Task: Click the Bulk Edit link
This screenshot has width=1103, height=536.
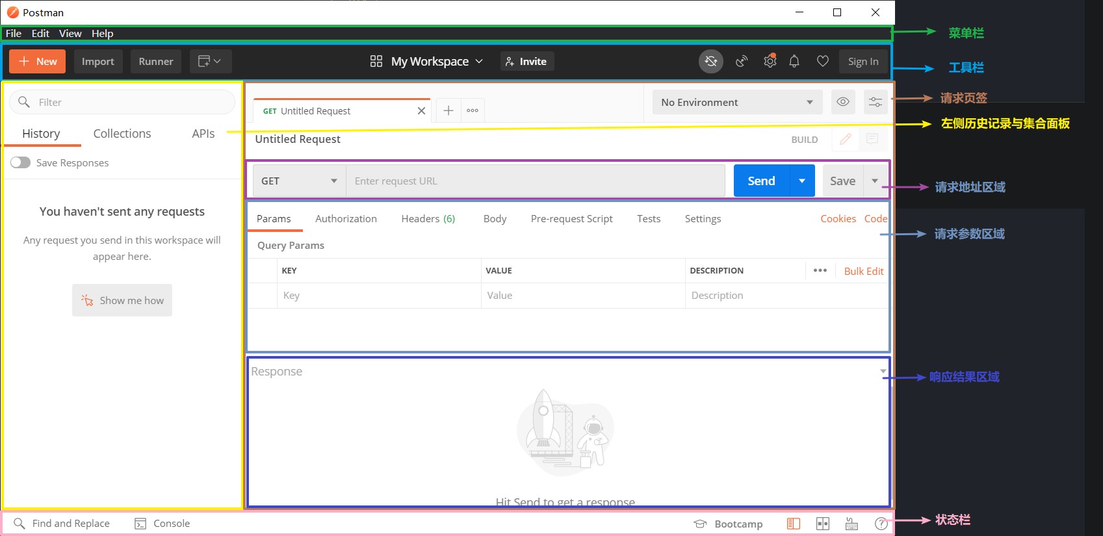Action: tap(864, 271)
